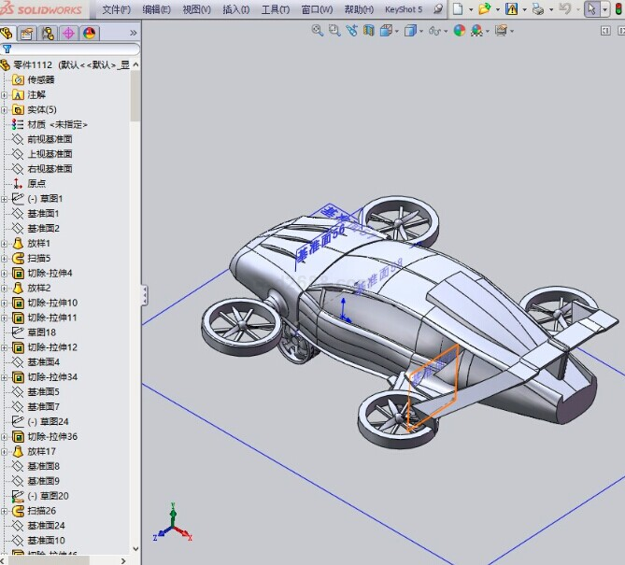
Task: Click the Previous View icon
Action: pos(351,31)
